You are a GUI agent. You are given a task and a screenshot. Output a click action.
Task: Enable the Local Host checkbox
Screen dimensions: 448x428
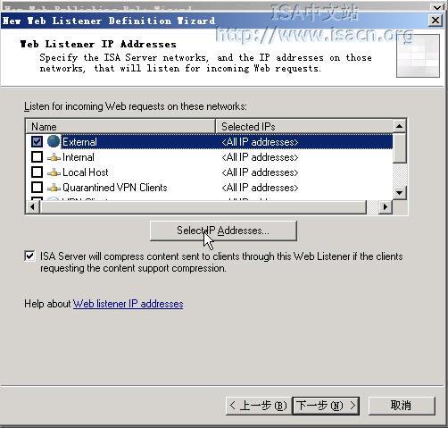[37, 172]
